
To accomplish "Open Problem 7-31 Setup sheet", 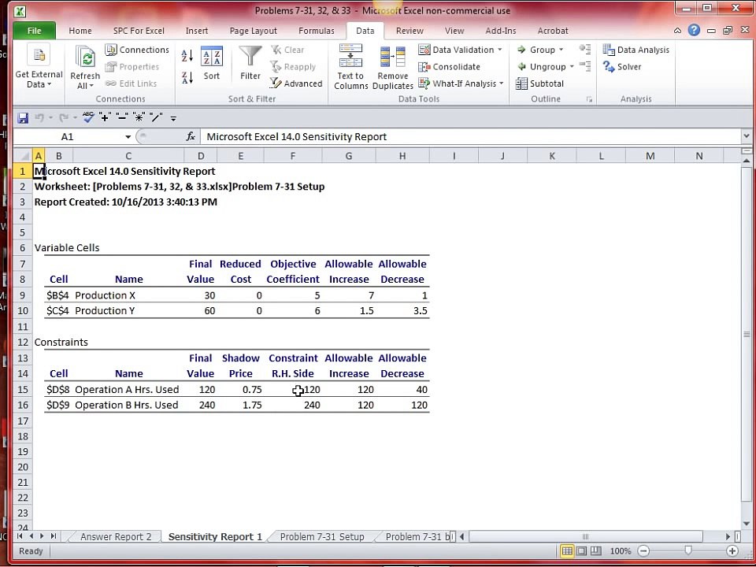I will point(322,536).
